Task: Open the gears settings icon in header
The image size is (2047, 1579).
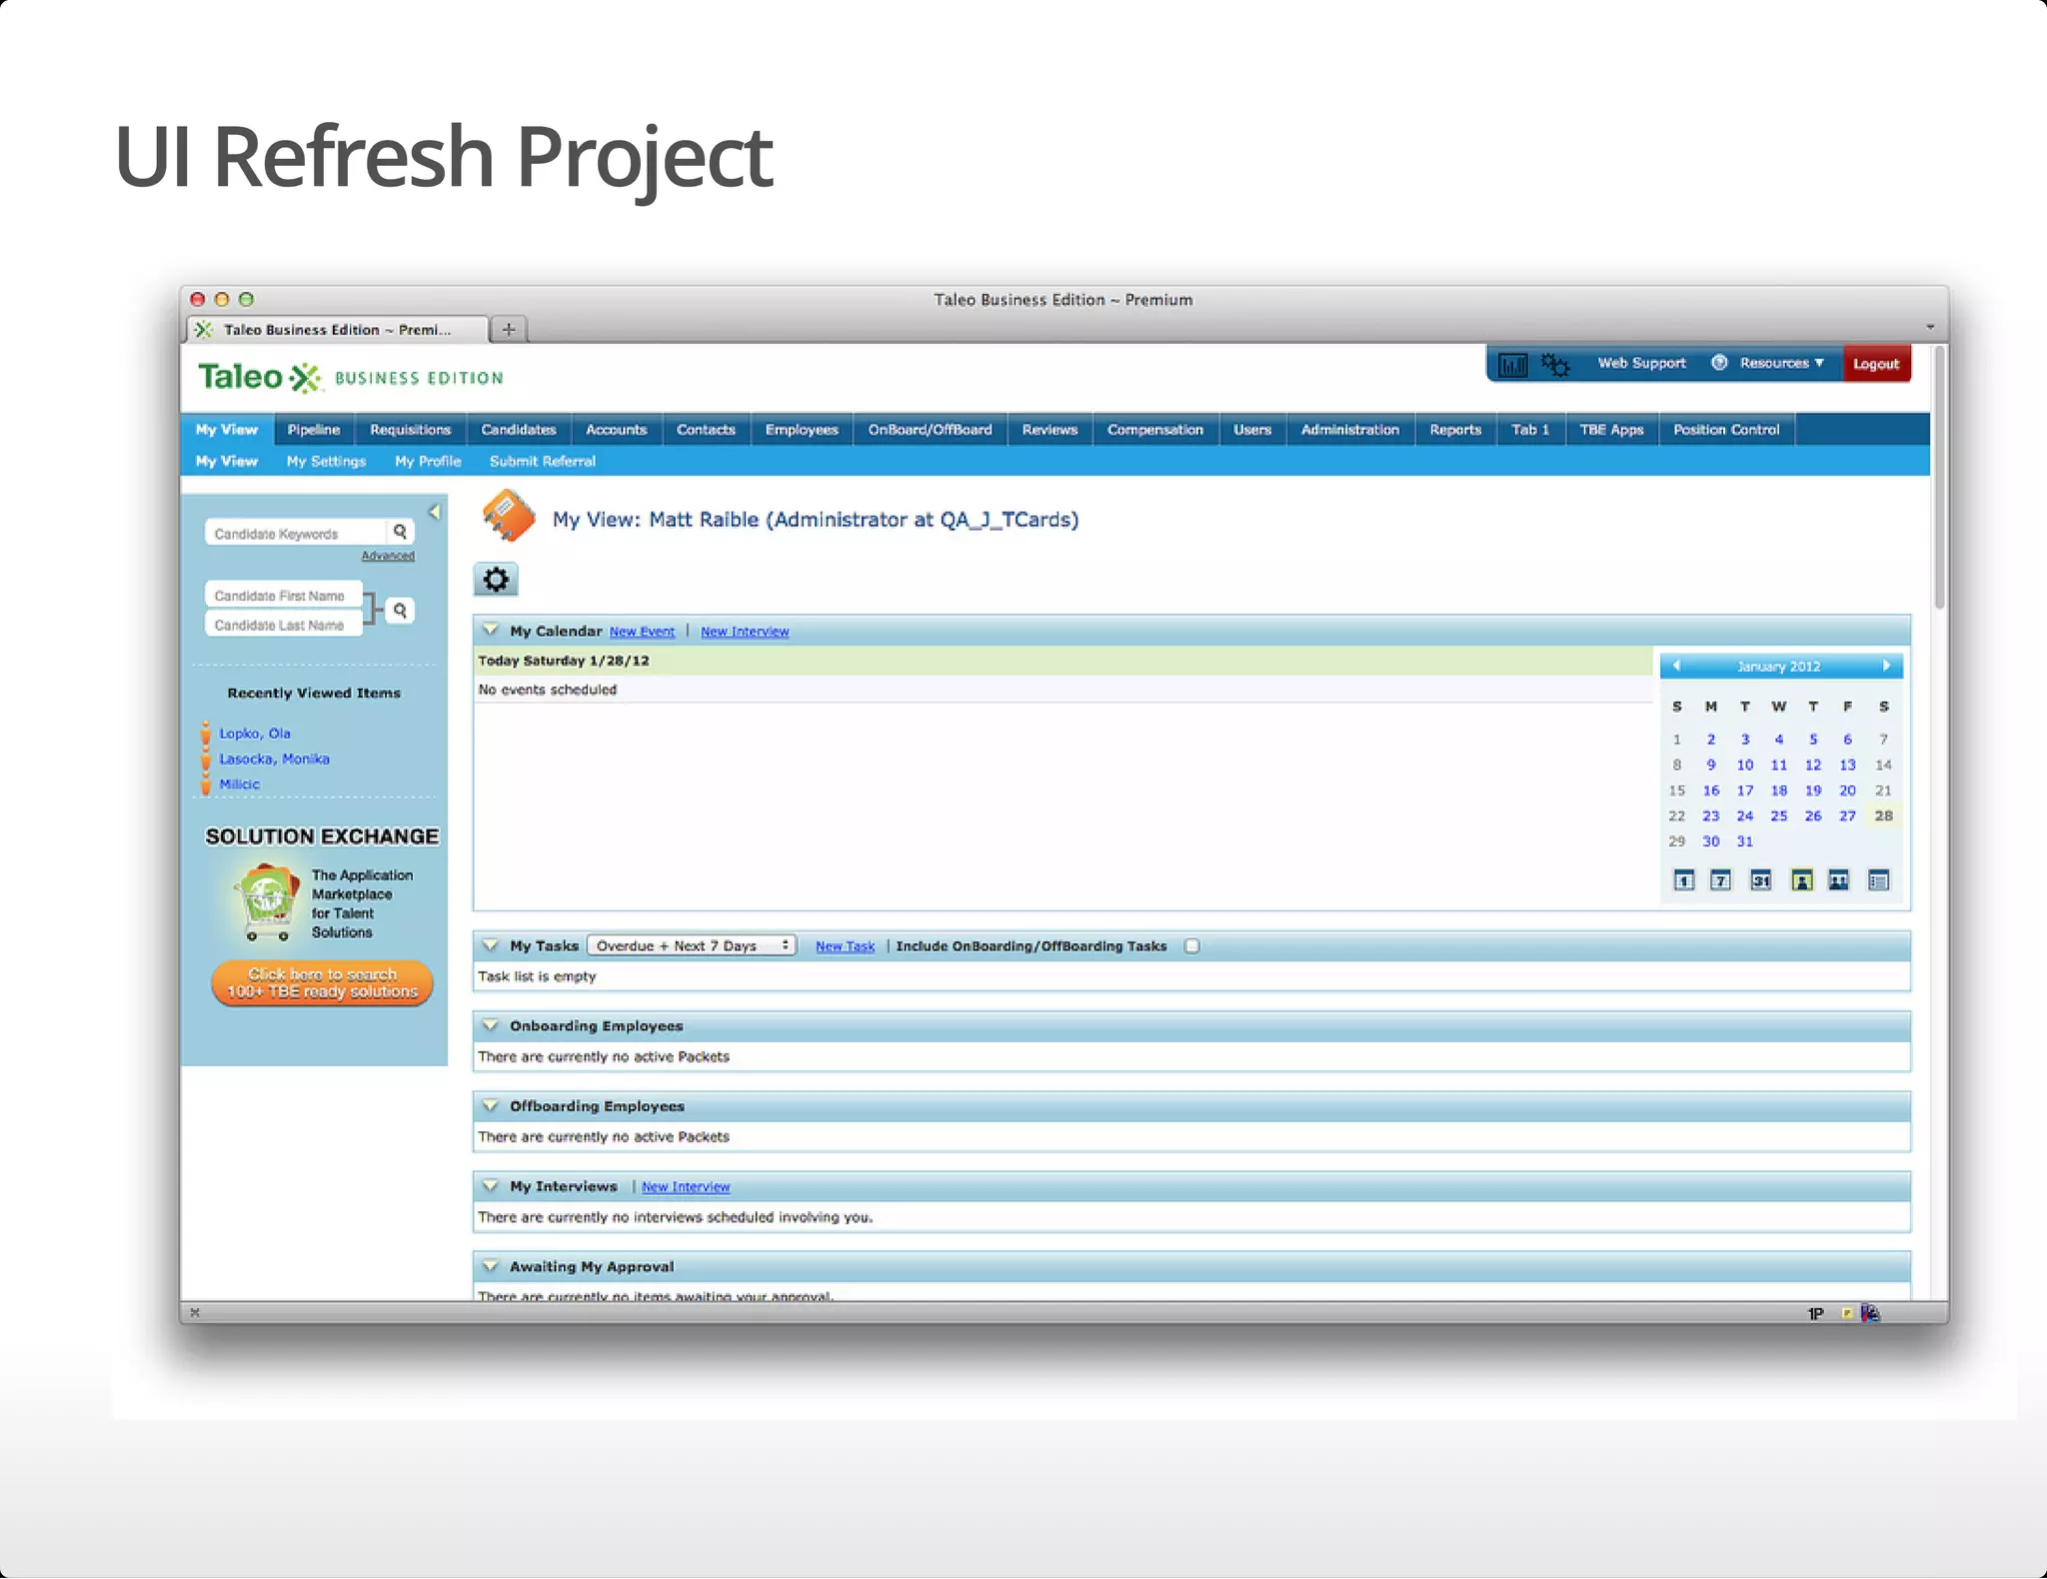Action: [1555, 365]
